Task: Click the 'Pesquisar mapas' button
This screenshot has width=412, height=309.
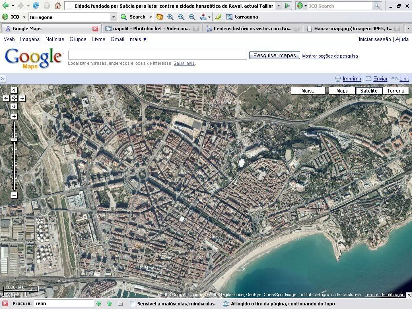Action: click(x=274, y=55)
